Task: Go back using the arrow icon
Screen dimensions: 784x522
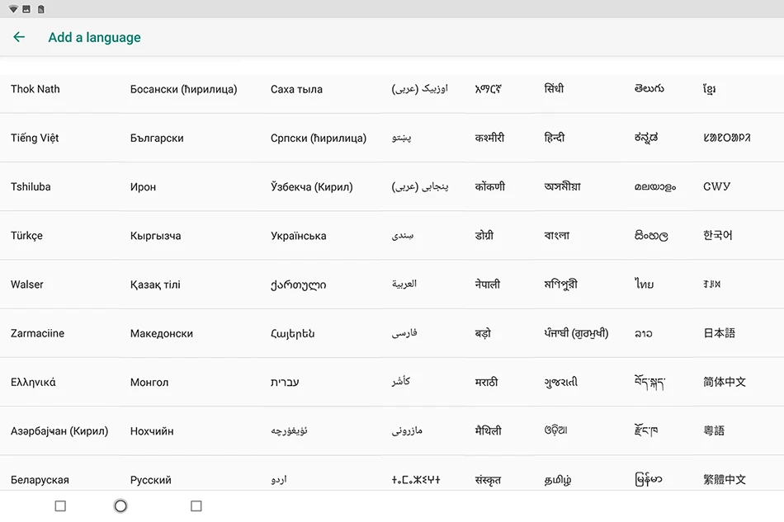Action: [x=18, y=37]
